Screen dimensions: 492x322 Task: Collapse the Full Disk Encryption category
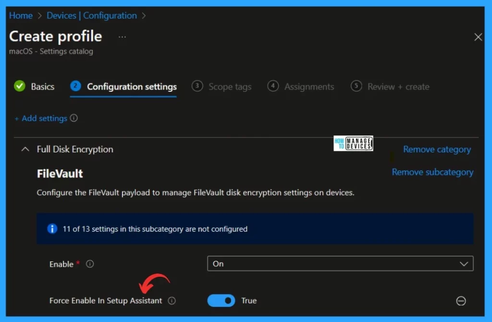[x=25, y=149]
